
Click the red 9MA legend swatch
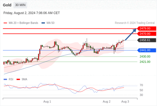(18, 79)
